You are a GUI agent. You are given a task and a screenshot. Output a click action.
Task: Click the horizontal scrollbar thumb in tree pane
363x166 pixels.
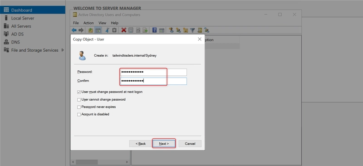tap(87, 162)
